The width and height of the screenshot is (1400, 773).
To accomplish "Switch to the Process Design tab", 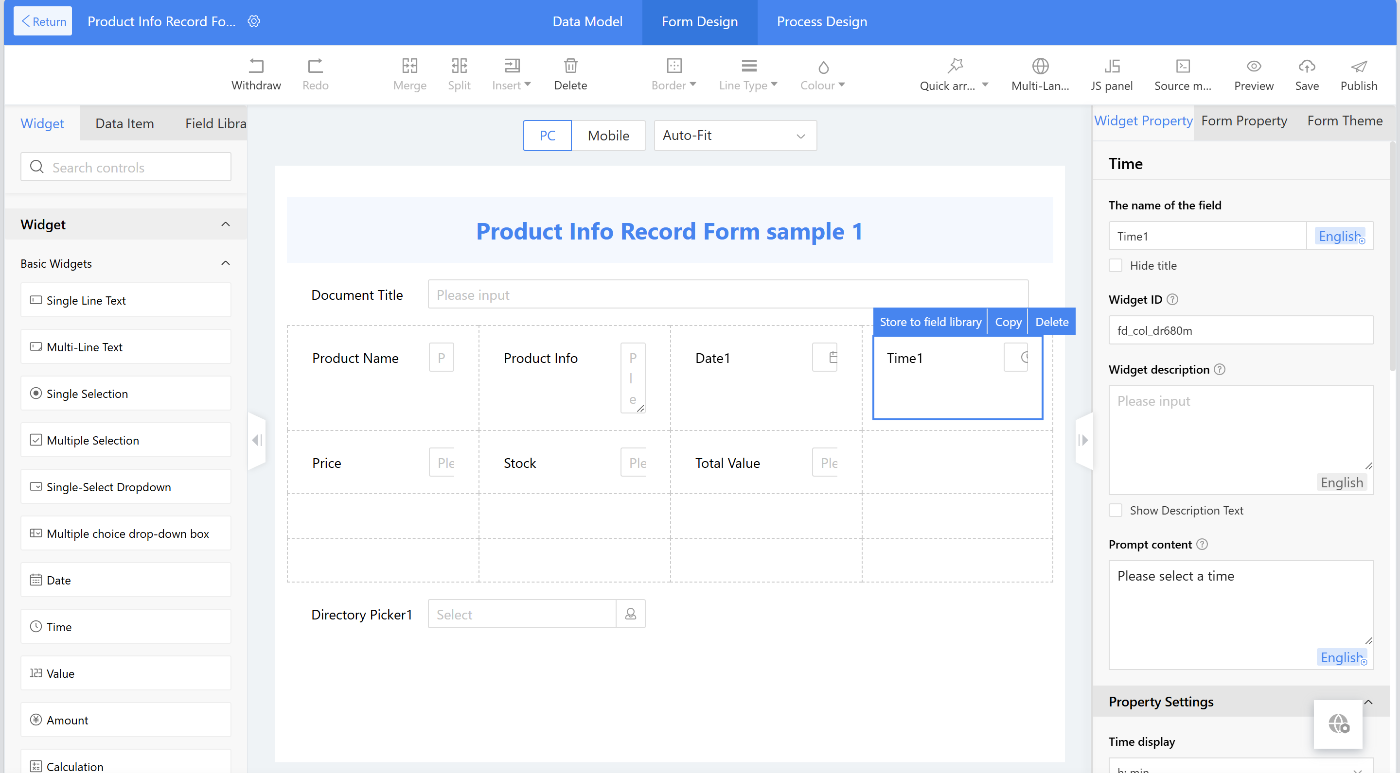I will (x=821, y=22).
